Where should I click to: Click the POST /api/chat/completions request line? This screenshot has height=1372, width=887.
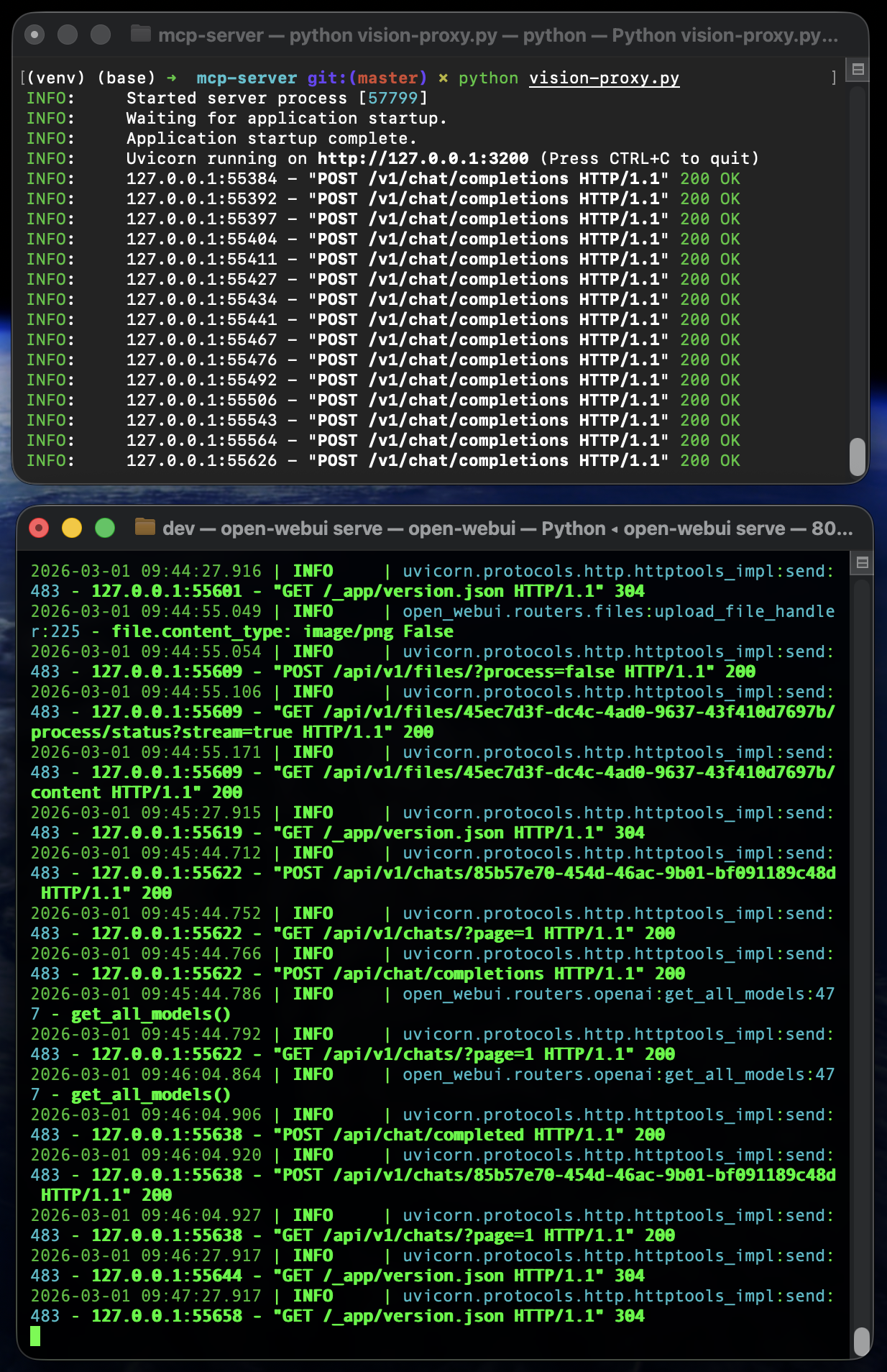pyautogui.click(x=358, y=974)
